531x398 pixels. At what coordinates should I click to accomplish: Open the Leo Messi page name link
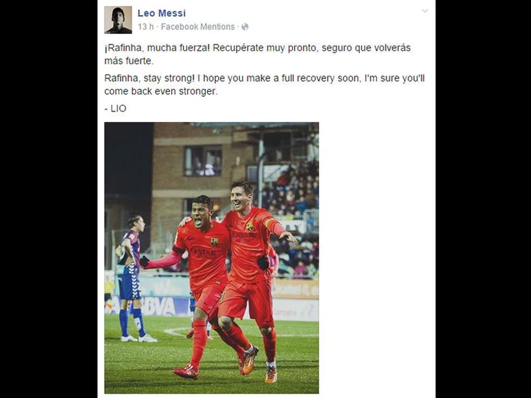coord(161,13)
